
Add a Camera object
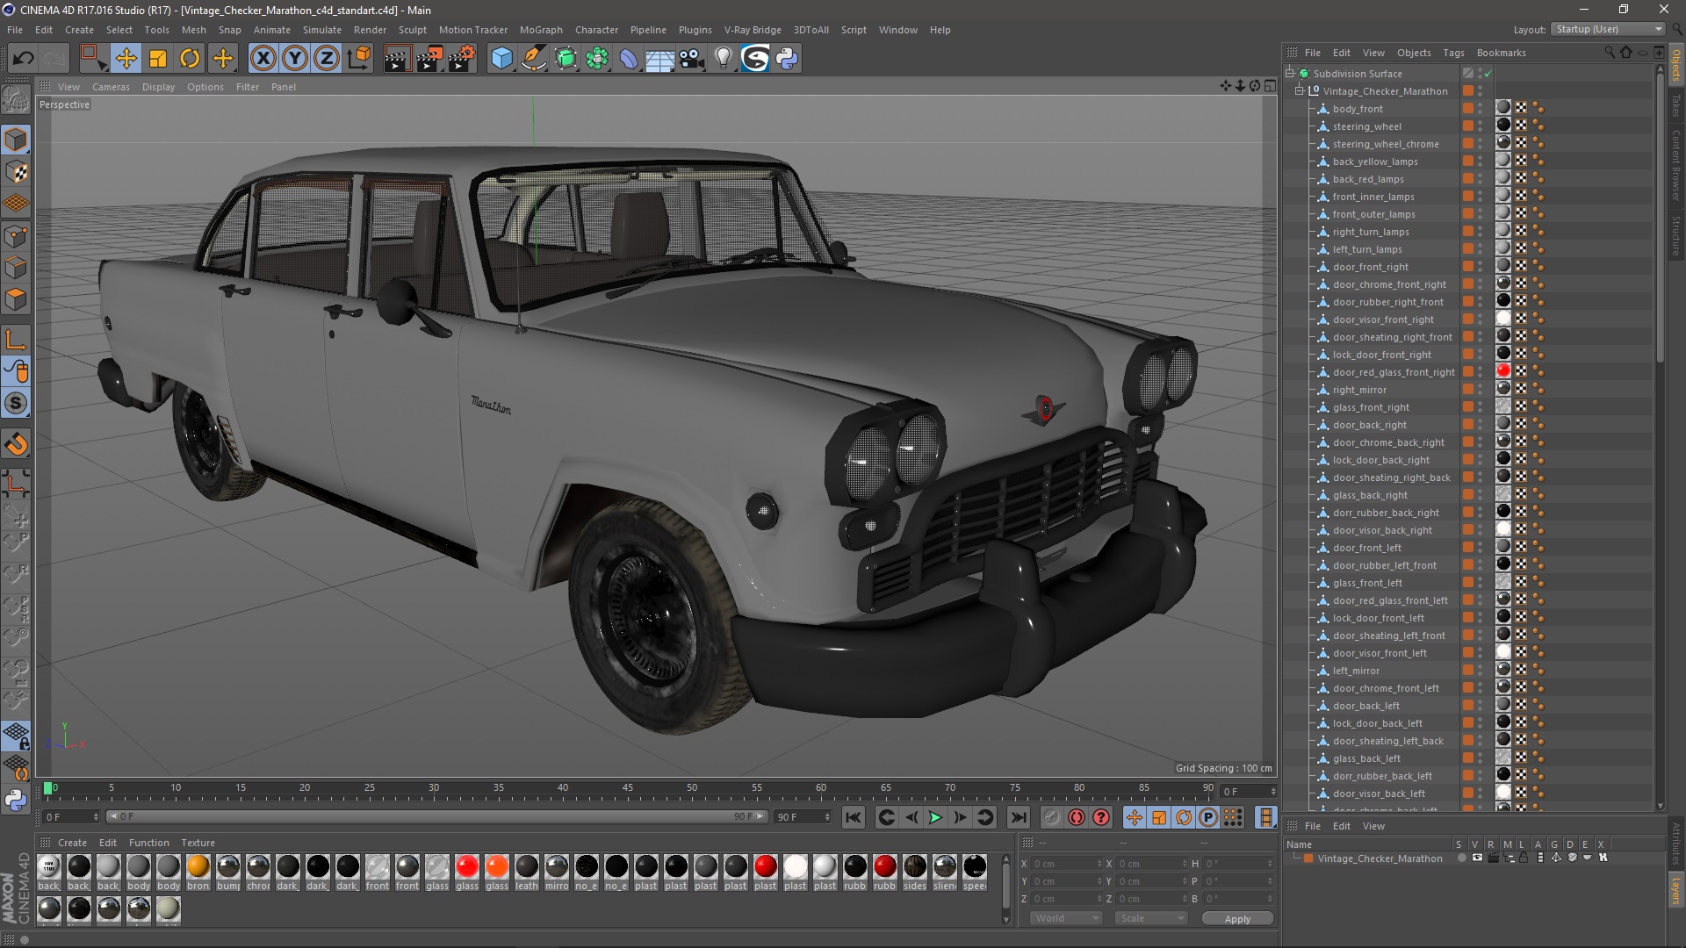(x=692, y=59)
